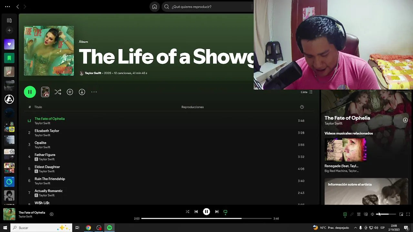Click the duration clock column header

click(302, 107)
